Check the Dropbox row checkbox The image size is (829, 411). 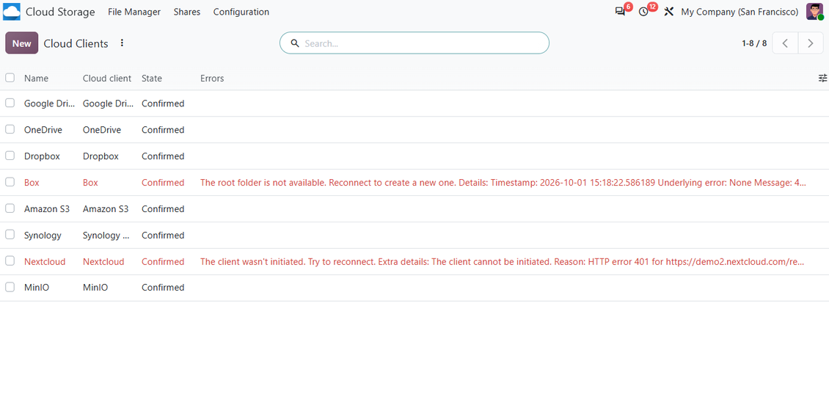pos(10,156)
